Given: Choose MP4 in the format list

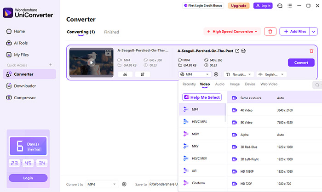Looking at the screenshot, I should tap(202, 109).
